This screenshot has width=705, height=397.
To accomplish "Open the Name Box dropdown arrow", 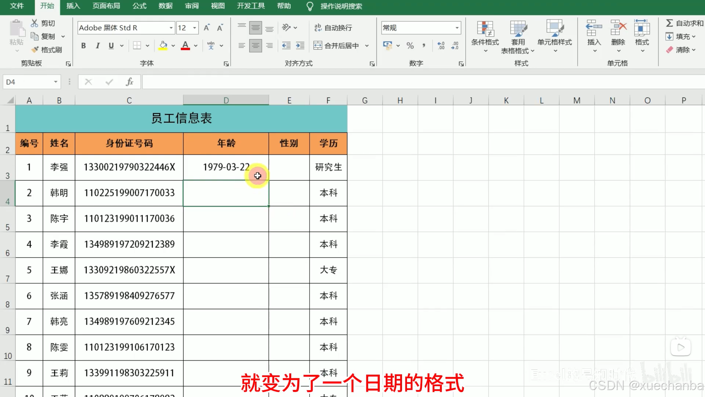I will (55, 82).
